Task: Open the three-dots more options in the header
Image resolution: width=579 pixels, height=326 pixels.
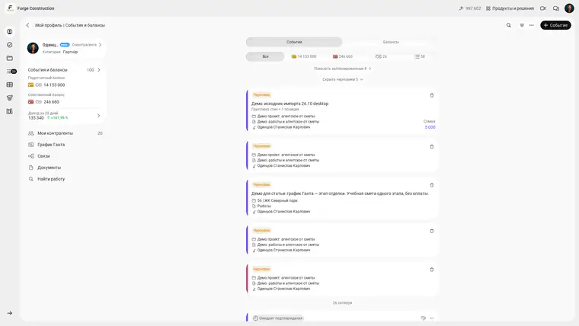Action: click(531, 25)
